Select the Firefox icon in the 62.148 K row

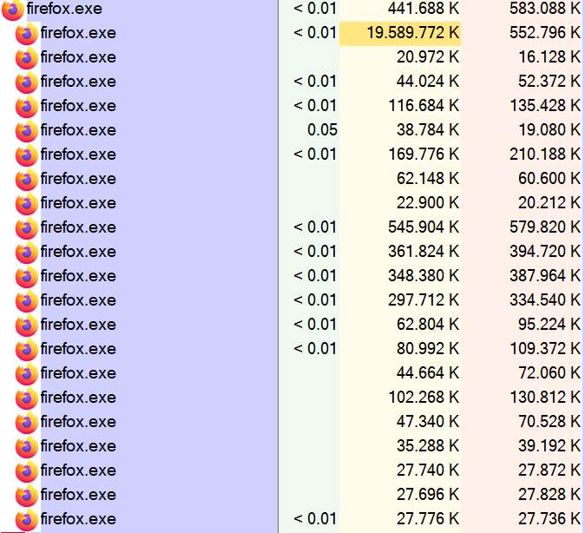(27, 179)
